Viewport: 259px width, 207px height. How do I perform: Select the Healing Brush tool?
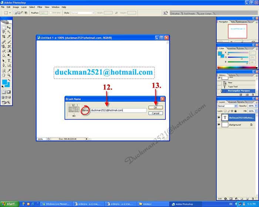[x=4, y=42]
